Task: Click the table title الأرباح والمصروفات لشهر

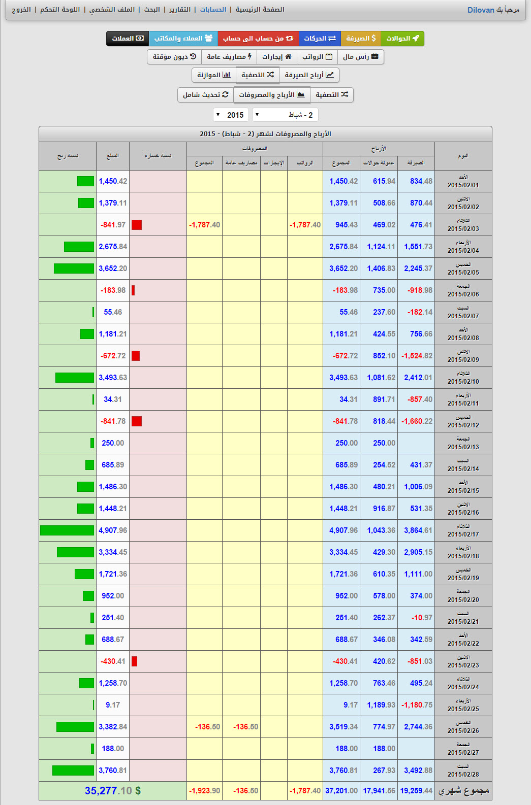Action: tap(265, 134)
